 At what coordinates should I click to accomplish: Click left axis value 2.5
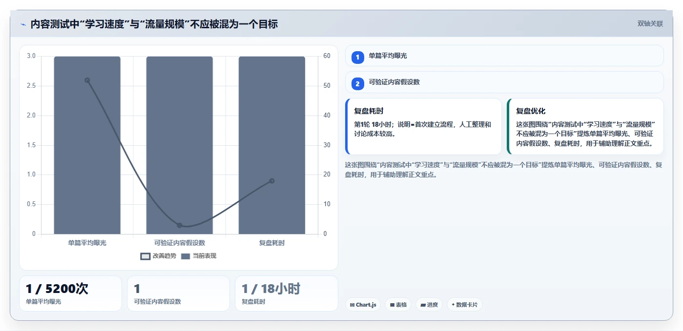point(31,86)
